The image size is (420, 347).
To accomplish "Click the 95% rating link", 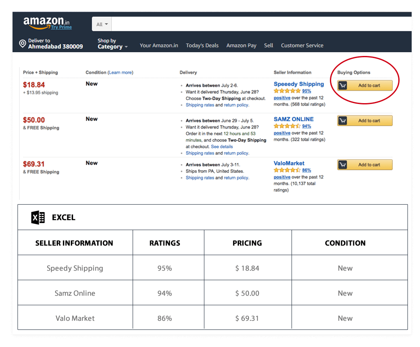I will (x=307, y=91).
